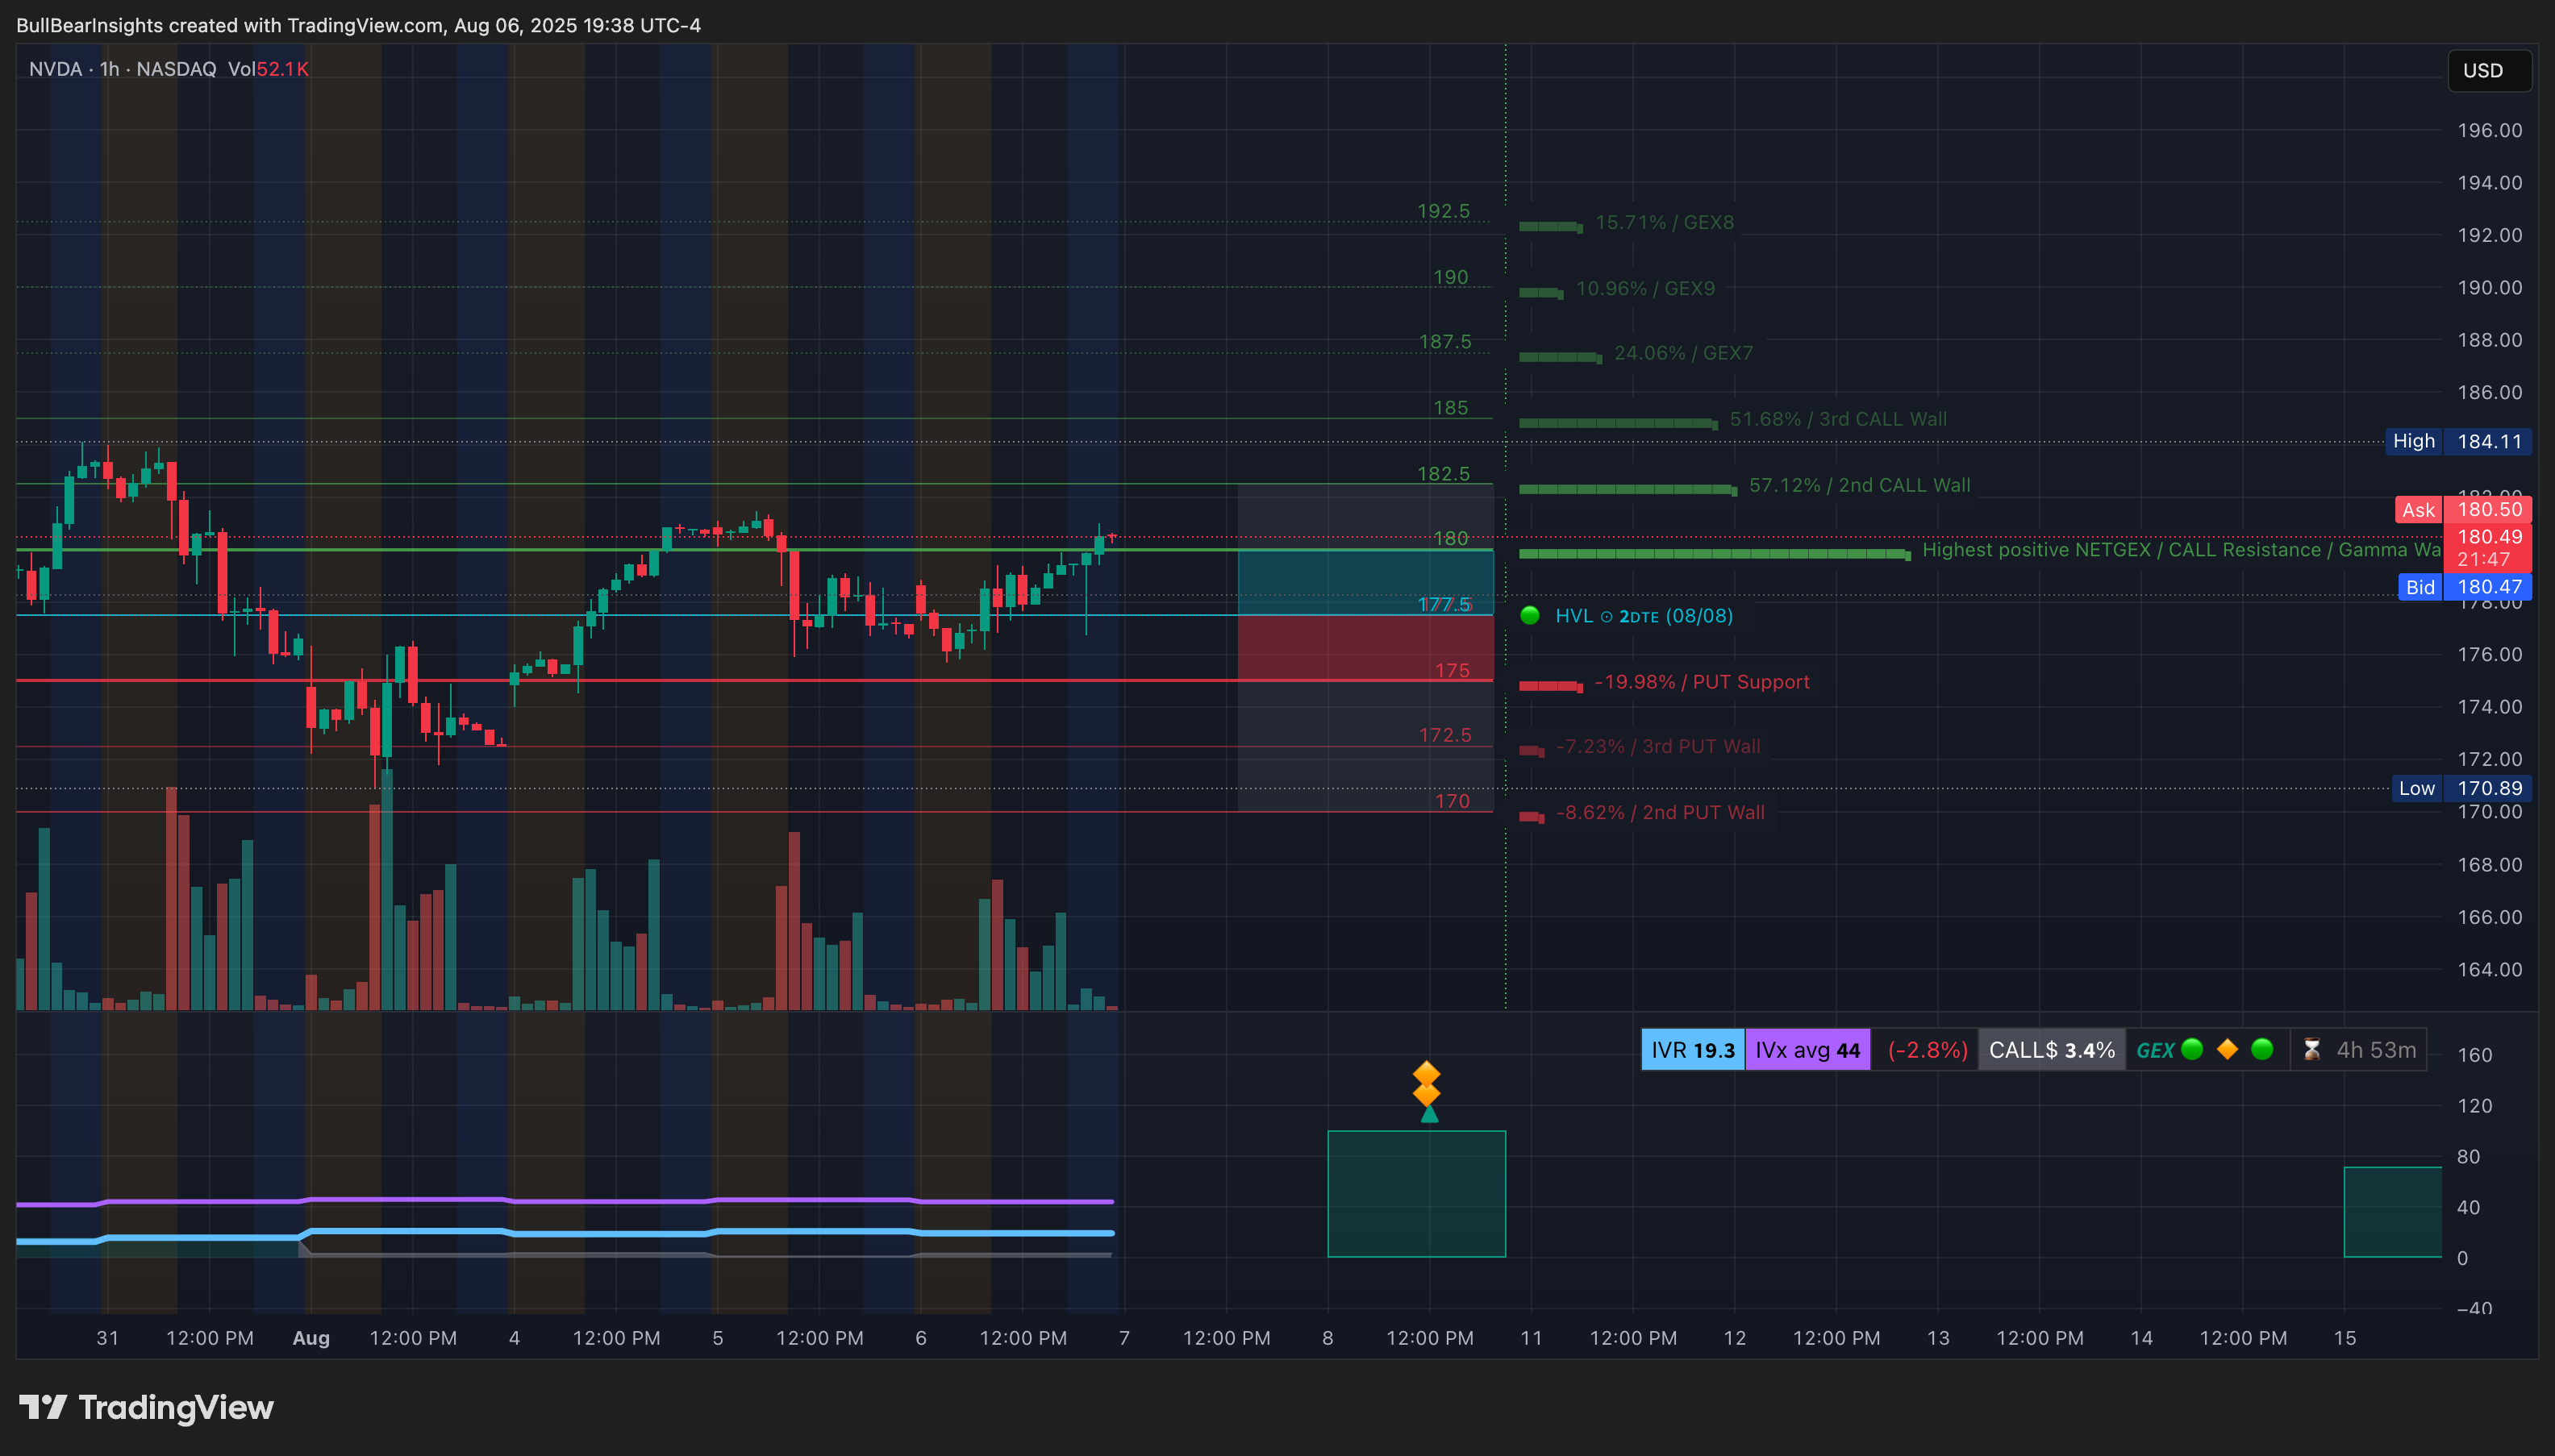Click the orange diamond GEX indicator
The width and height of the screenshot is (2555, 1456).
(x=2227, y=1049)
